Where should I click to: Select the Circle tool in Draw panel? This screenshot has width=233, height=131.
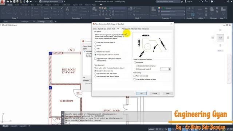tap(15, 11)
